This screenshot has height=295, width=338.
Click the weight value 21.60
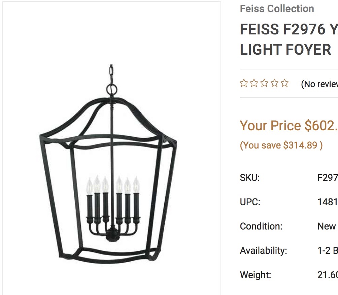click(328, 275)
